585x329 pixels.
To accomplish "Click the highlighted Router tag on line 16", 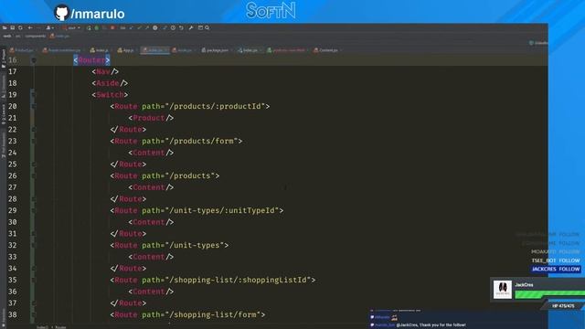I will (x=91, y=60).
